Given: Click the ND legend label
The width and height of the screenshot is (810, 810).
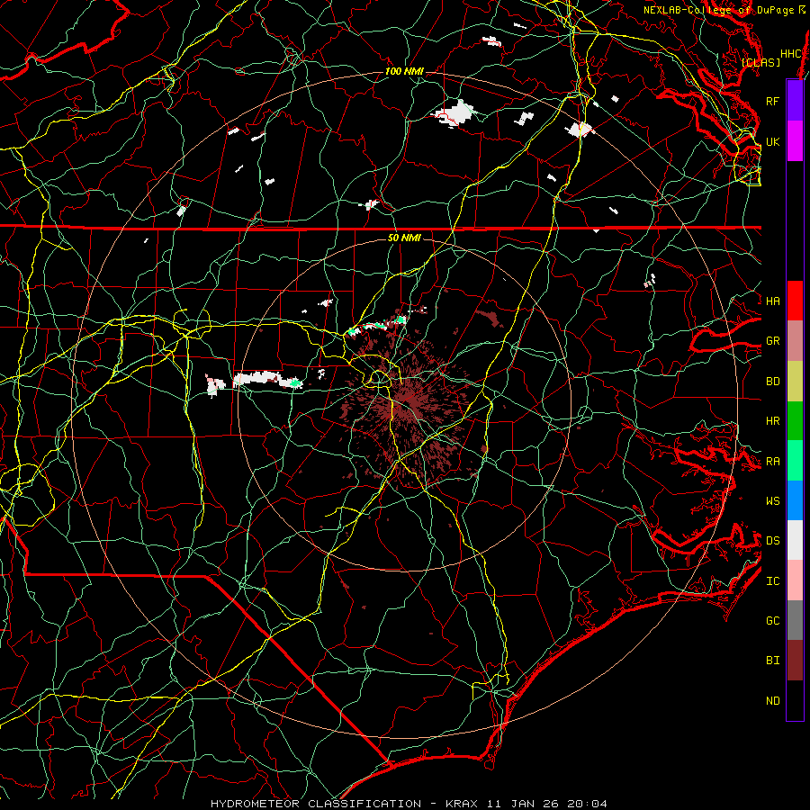Looking at the screenshot, I should (773, 701).
